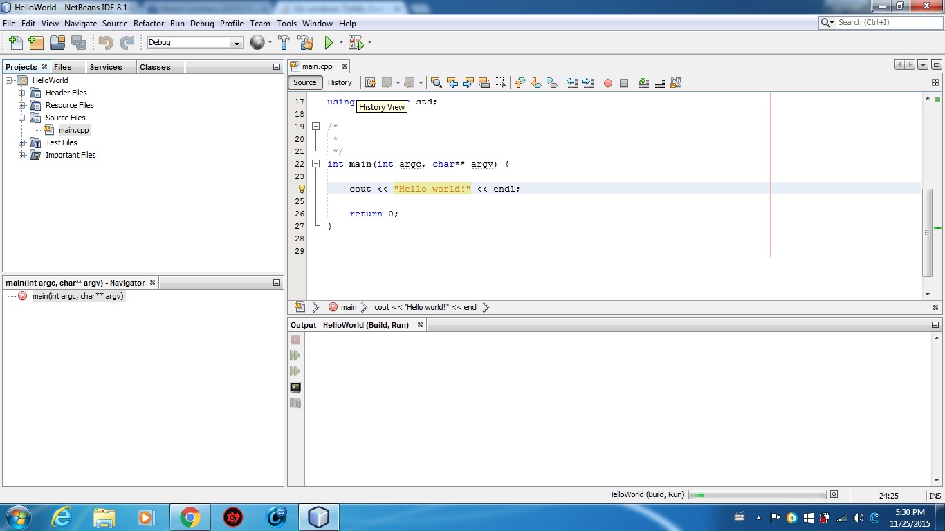Expand the Header Files folder node
Screen dimensions: 945x531
pyautogui.click(x=21, y=93)
